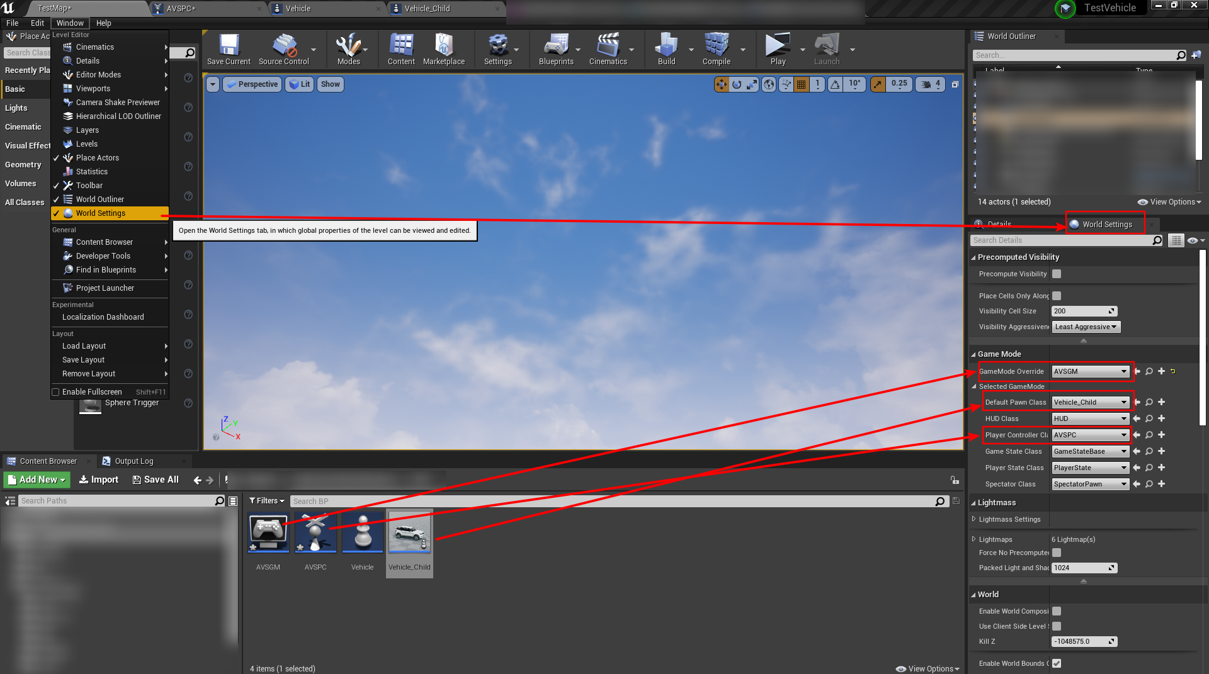Toggle Details property matrix grid icon
This screenshot has height=674, width=1209.
coord(1176,240)
